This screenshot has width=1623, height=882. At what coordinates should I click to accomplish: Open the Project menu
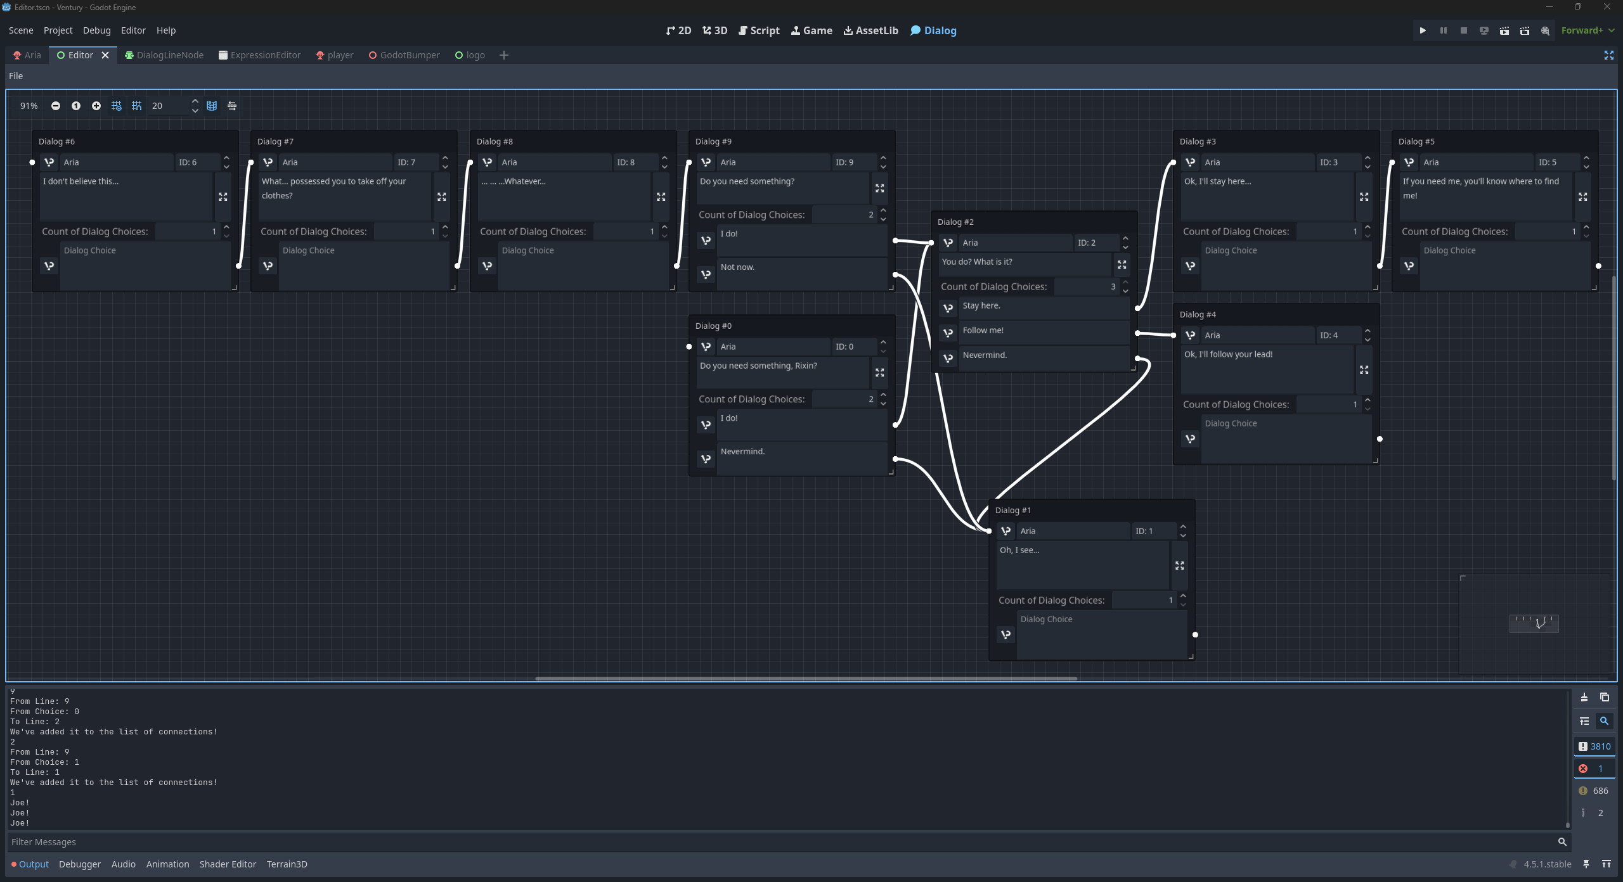(58, 30)
